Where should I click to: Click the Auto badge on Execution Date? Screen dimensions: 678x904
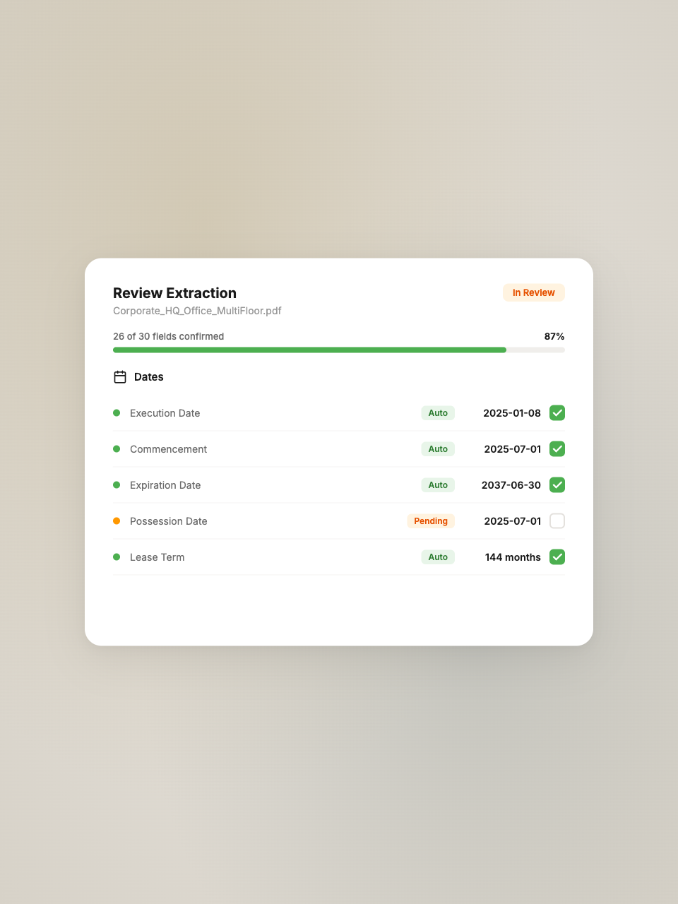click(438, 413)
